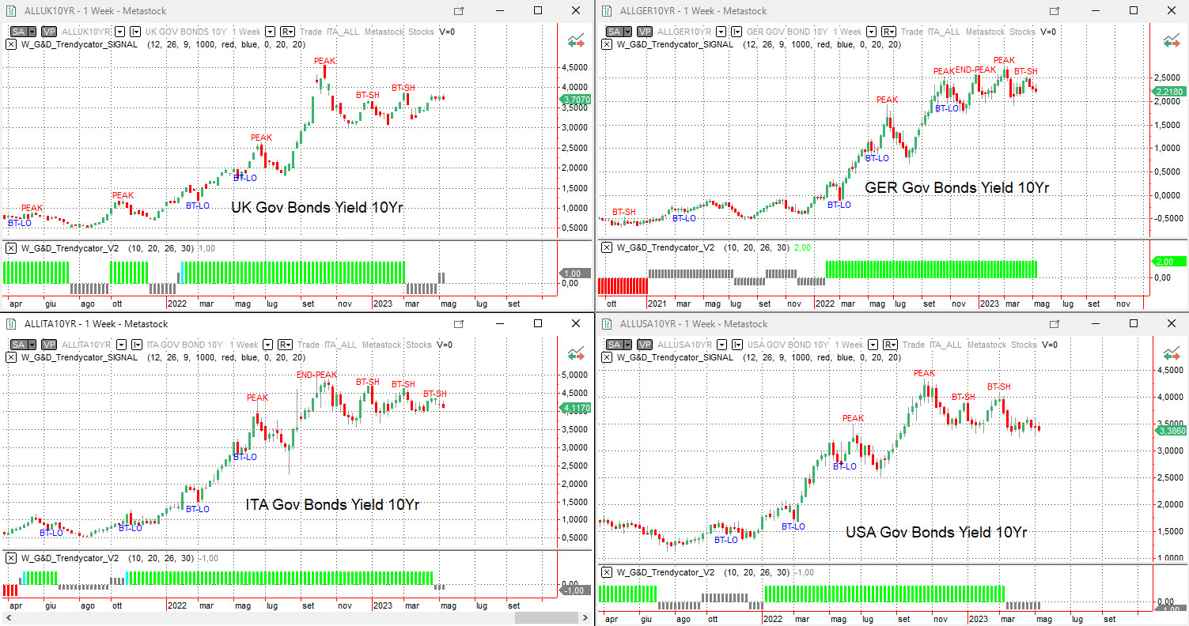The image size is (1189, 626).
Task: Click the VP button in the GER chart
Action: [x=645, y=32]
